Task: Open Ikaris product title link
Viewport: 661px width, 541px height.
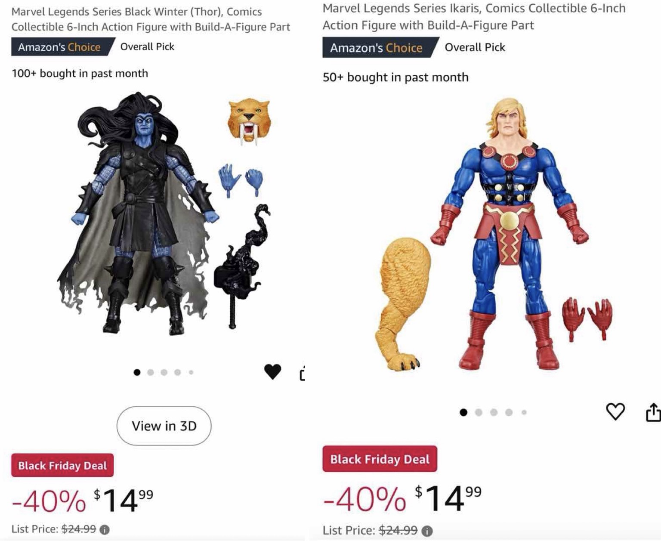Action: [474, 17]
